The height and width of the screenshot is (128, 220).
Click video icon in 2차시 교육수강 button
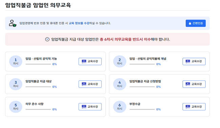point(188,61)
